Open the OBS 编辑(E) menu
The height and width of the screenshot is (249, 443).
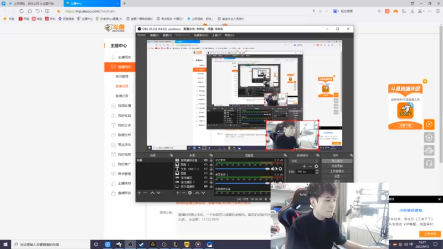click(x=154, y=35)
